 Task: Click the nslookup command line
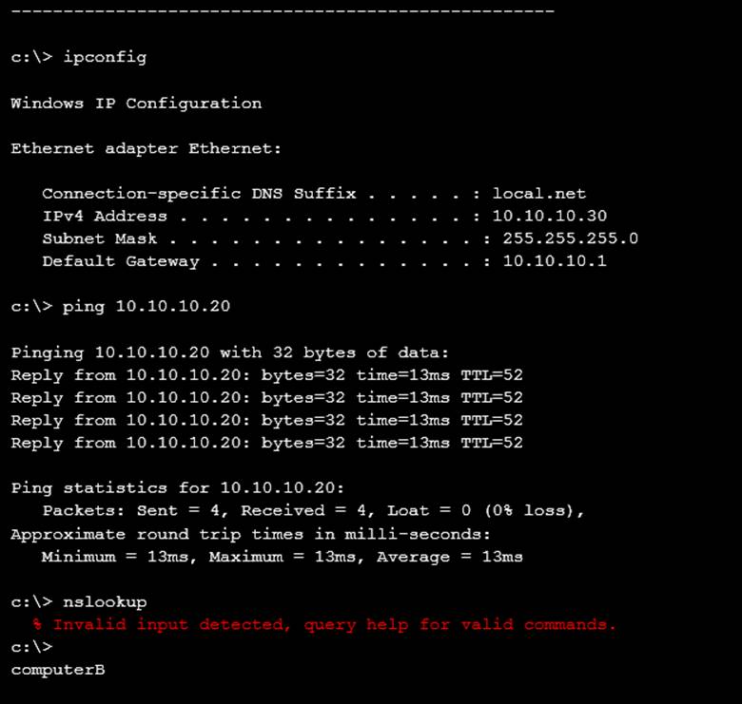(x=79, y=602)
